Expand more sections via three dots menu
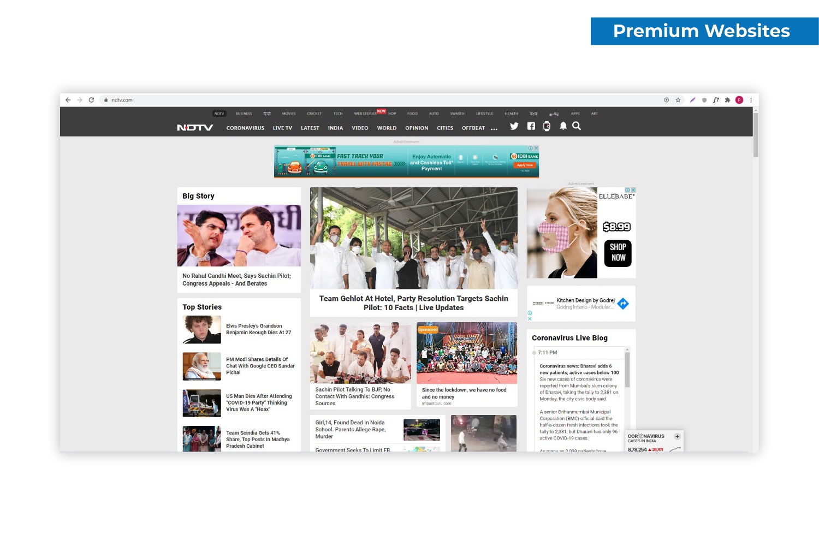 click(x=494, y=129)
